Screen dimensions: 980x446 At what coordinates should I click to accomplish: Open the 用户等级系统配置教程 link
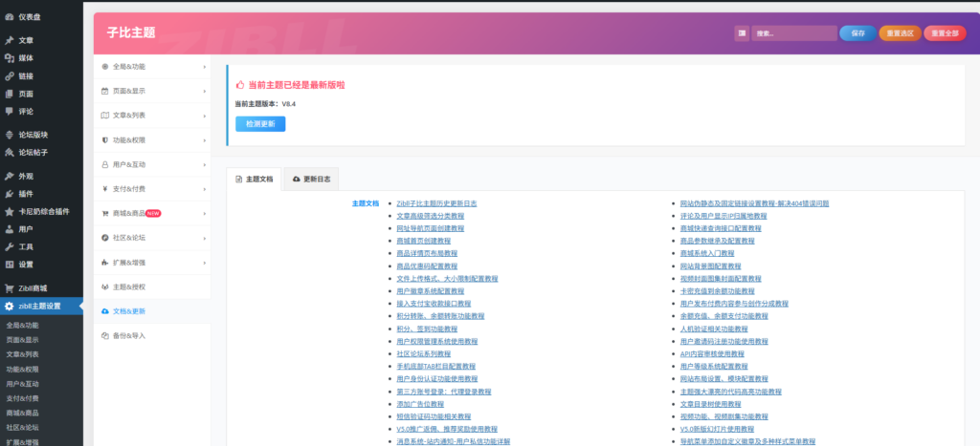[x=714, y=366]
